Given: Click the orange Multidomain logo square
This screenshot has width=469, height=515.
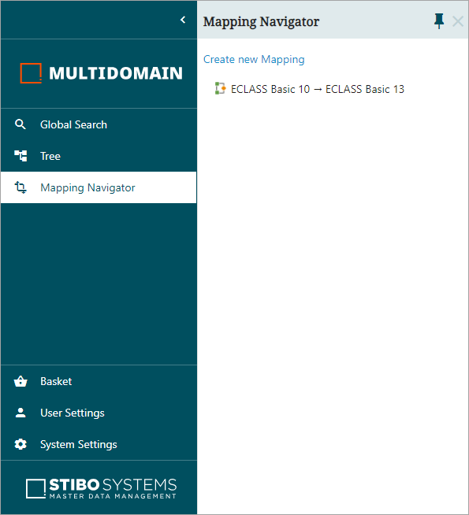Looking at the screenshot, I should (31, 73).
